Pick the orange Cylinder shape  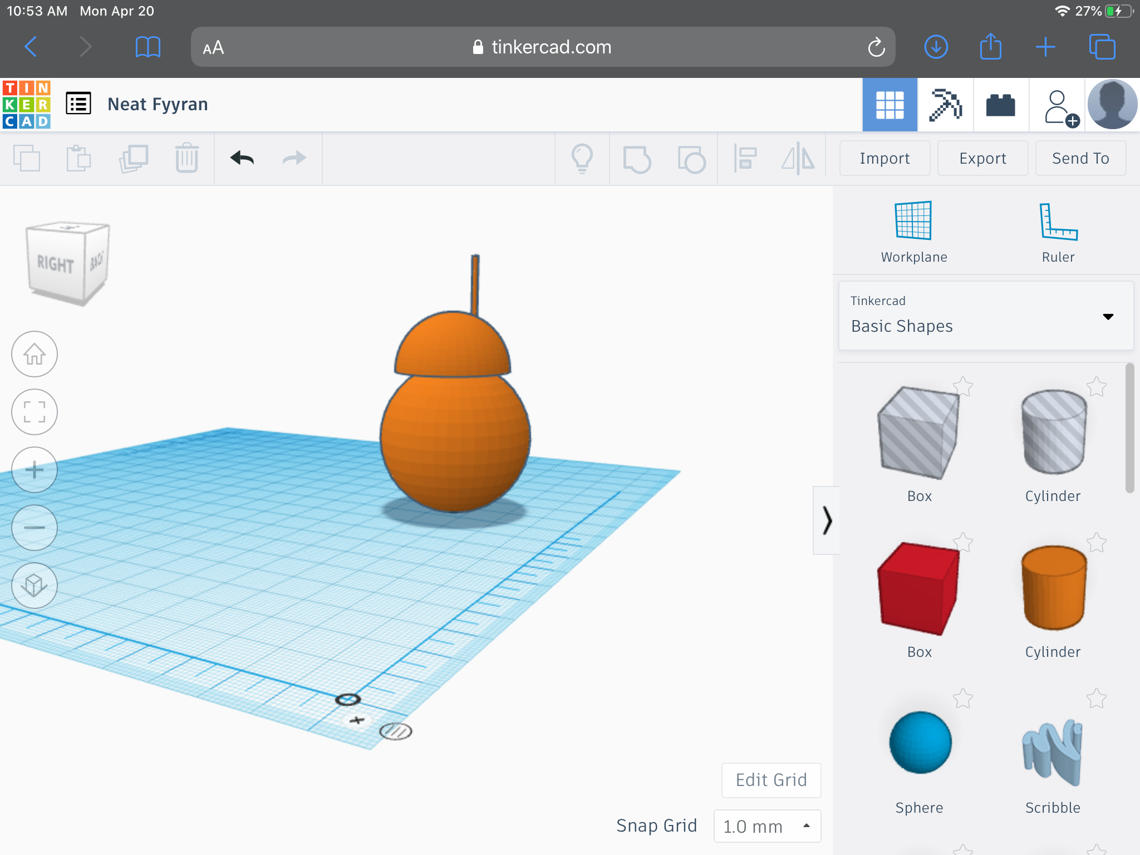coord(1053,588)
